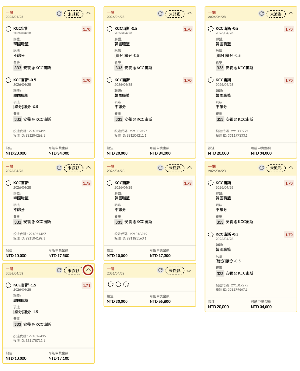Click 未派彩 status badge on slip 291839357
This screenshot has height=371, width=300.
pos(175,14)
